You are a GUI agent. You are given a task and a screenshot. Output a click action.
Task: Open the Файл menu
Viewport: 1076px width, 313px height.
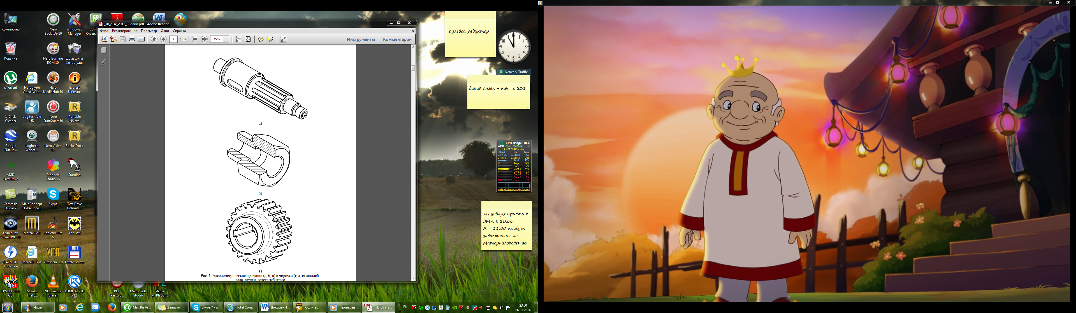tap(104, 31)
